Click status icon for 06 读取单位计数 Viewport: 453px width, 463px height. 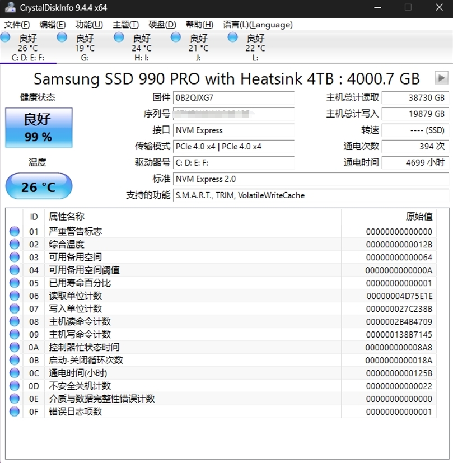point(15,296)
